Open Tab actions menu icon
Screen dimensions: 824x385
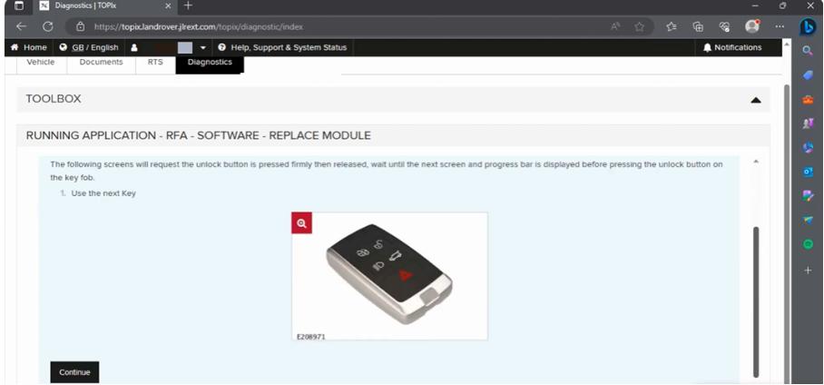pyautogui.click(x=19, y=5)
